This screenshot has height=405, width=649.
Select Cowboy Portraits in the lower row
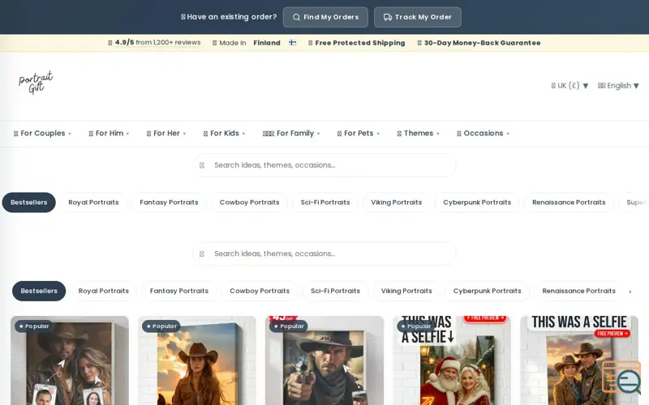(260, 291)
